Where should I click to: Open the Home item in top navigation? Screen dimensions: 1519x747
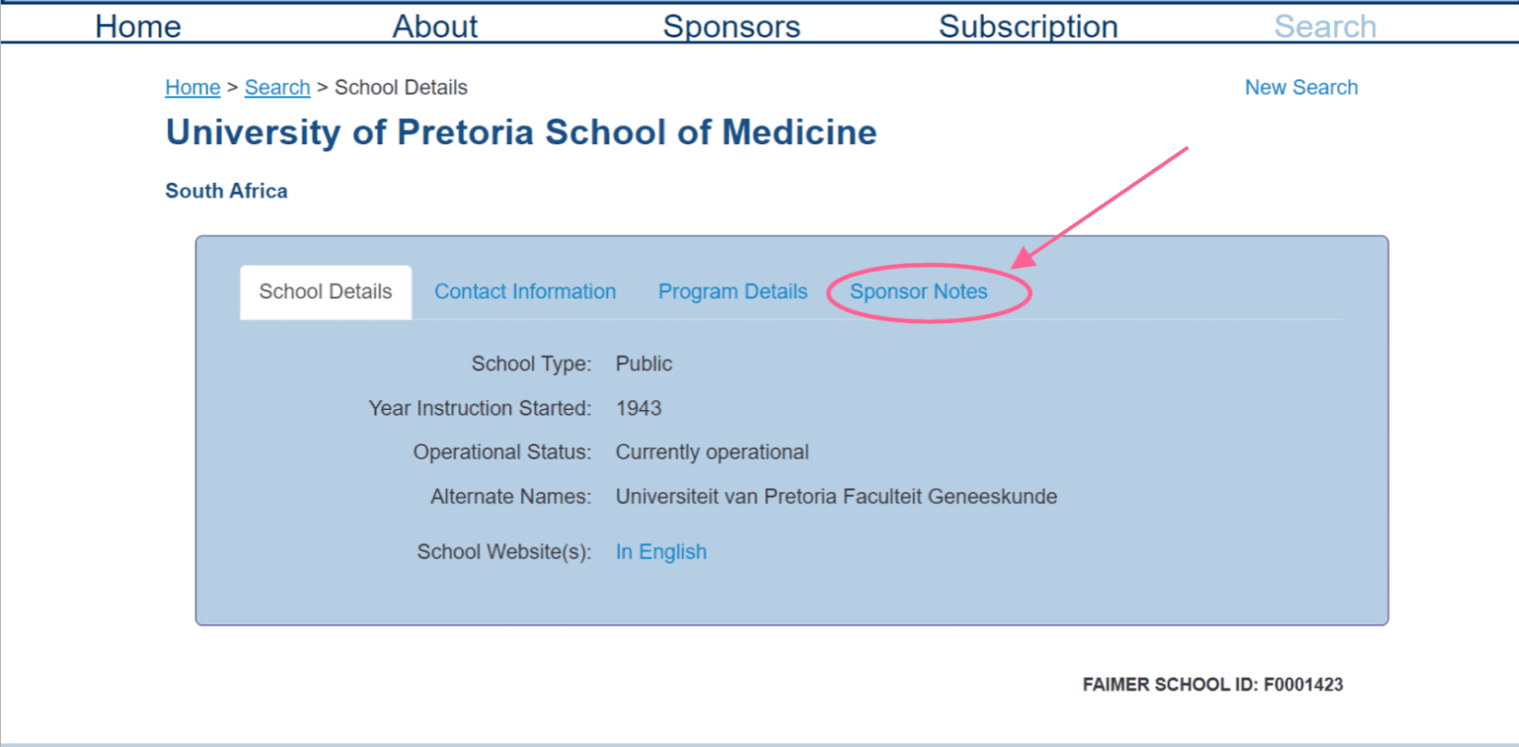138,26
